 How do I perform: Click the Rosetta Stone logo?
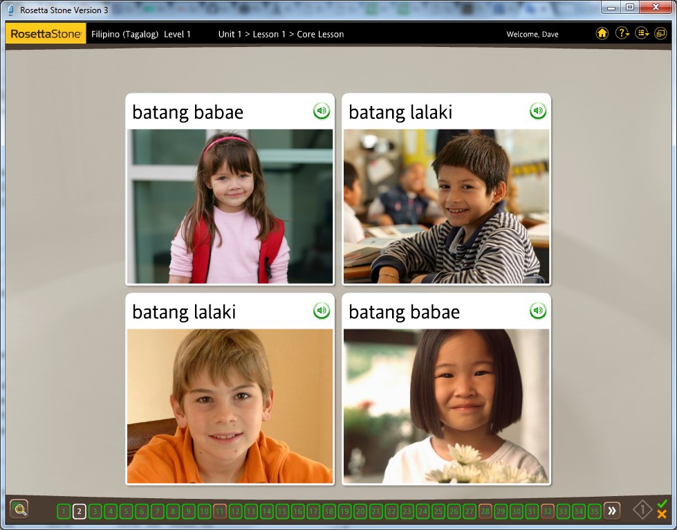tap(46, 34)
